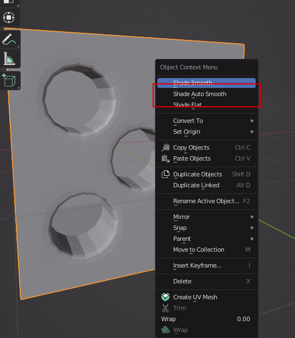This screenshot has width=295, height=338.
Task: Click Create UV Mesh entry
Action: coord(206,297)
